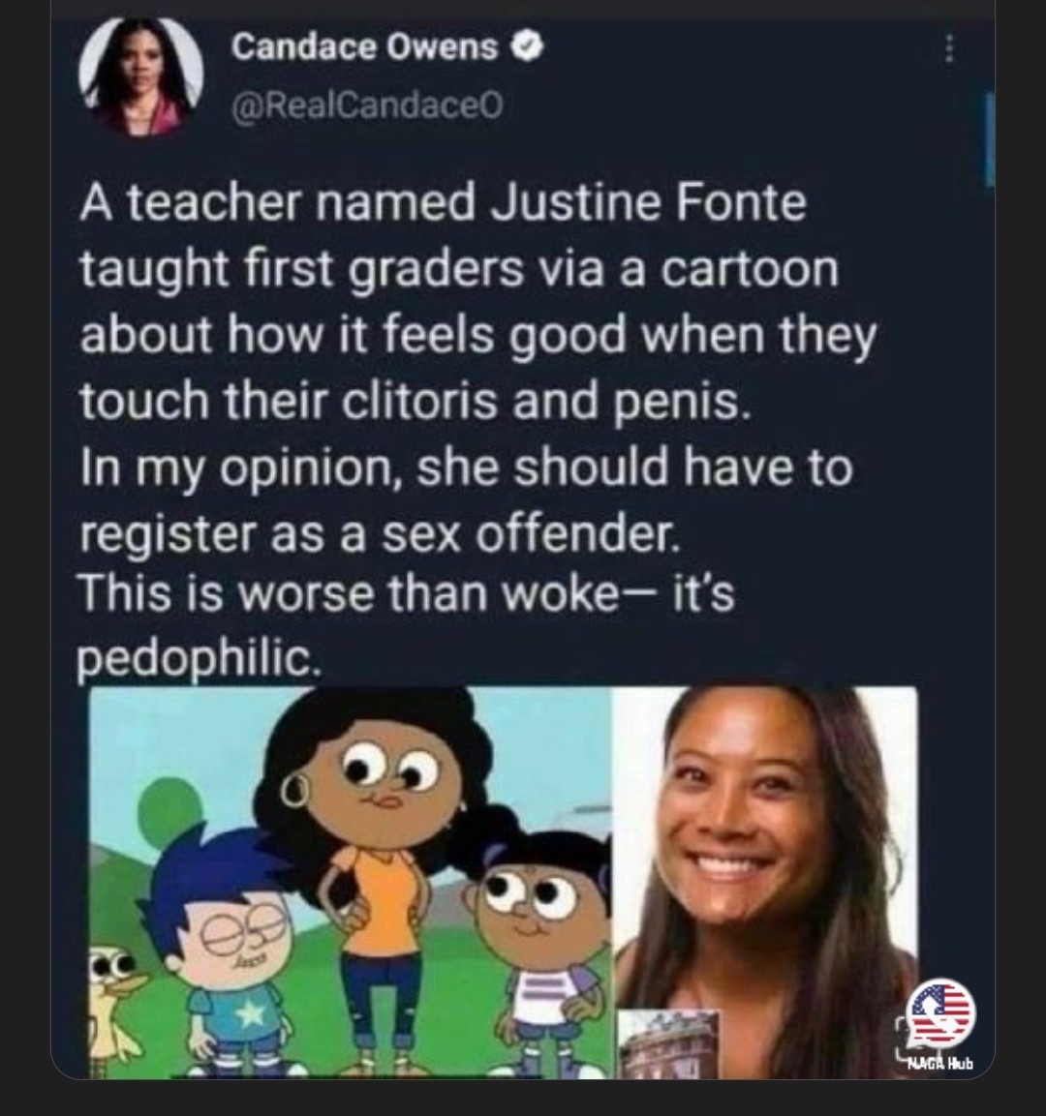Open the photo of smiling long-haired woman
Image resolution: width=1046 pixels, height=1116 pixels.
[x=765, y=882]
